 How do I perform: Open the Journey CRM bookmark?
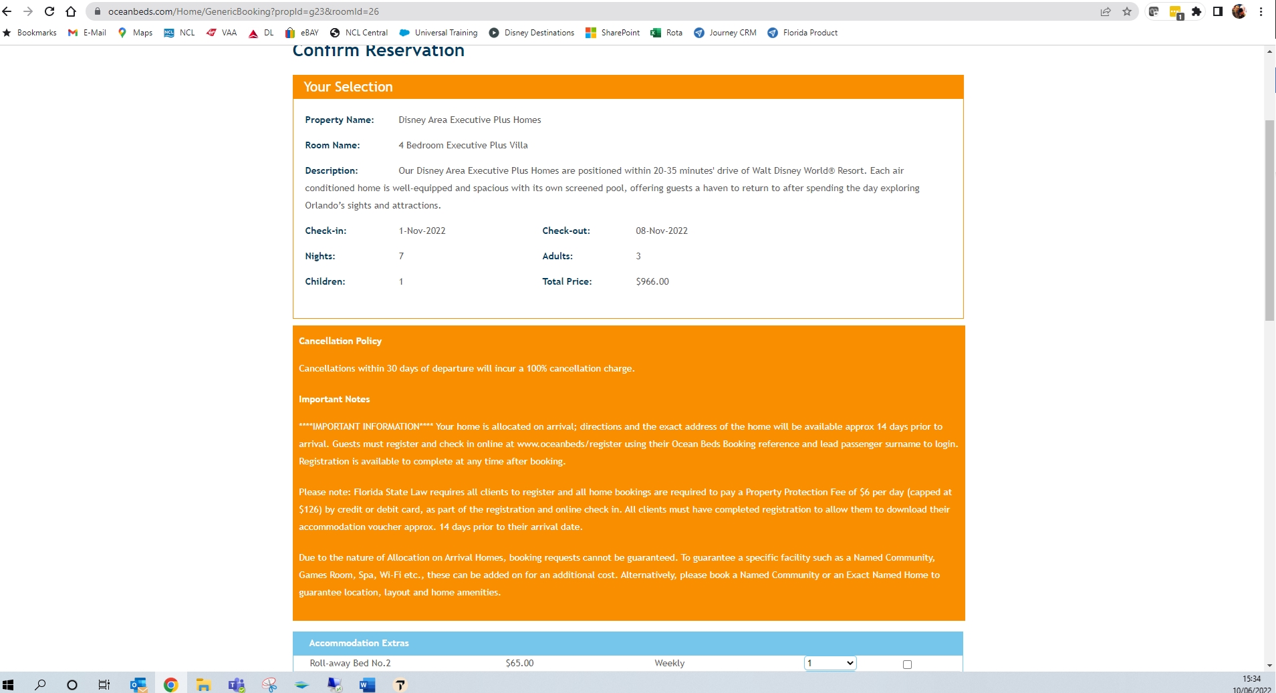(725, 33)
